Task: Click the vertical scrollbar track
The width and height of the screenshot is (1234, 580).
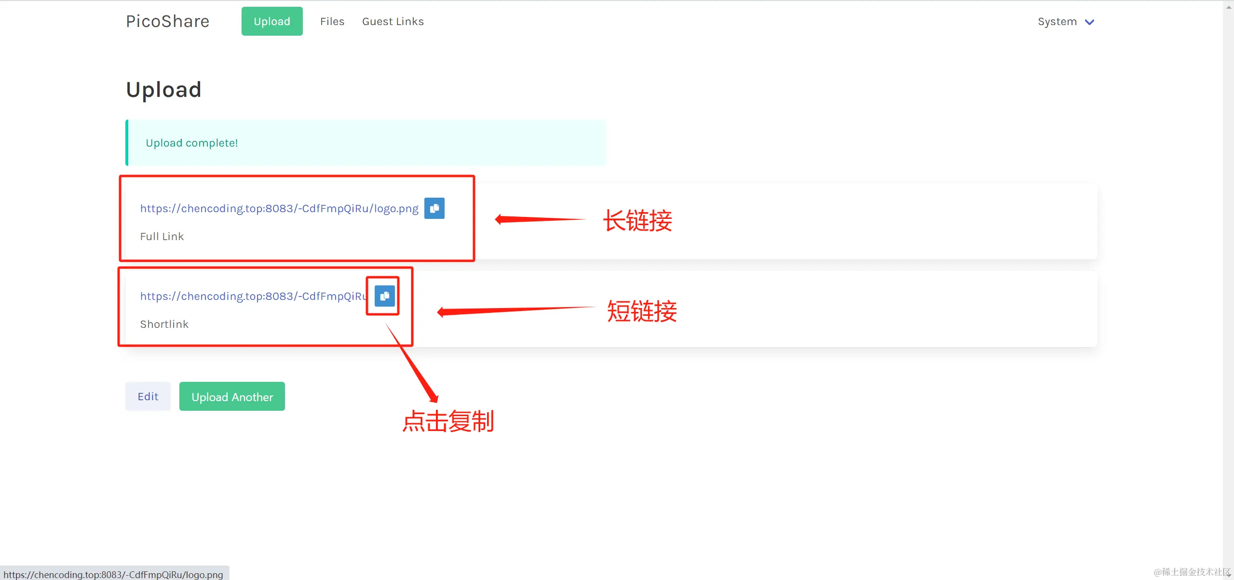Action: click(x=1228, y=289)
